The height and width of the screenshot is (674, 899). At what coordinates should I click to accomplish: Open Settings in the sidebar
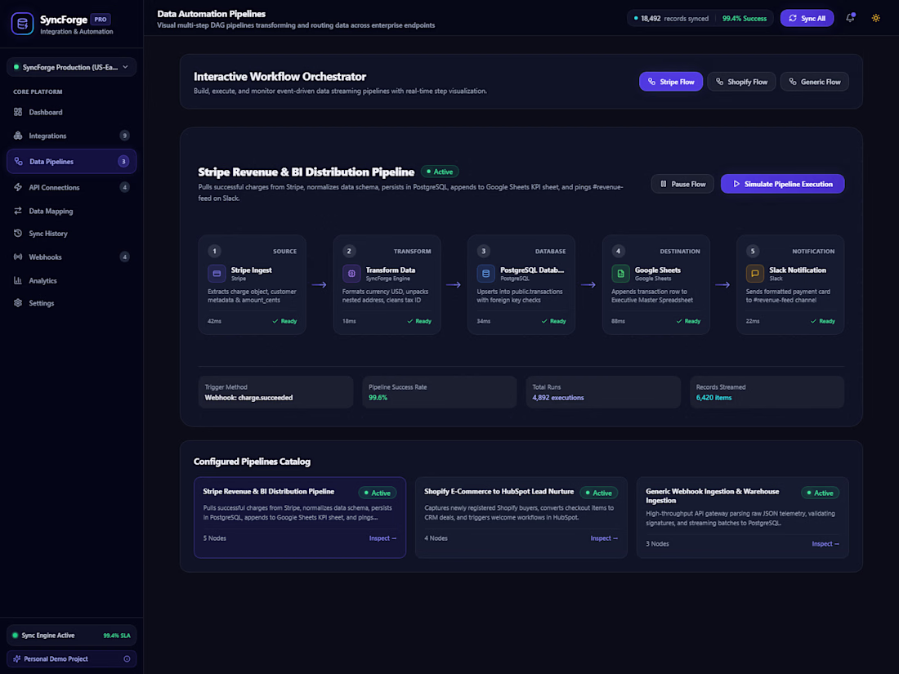click(72, 303)
